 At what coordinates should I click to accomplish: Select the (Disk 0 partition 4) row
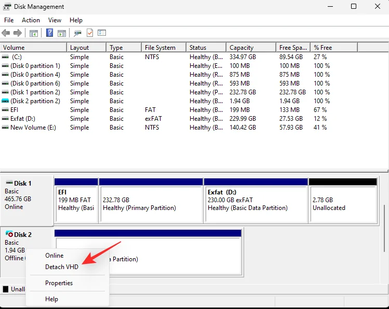click(179, 75)
